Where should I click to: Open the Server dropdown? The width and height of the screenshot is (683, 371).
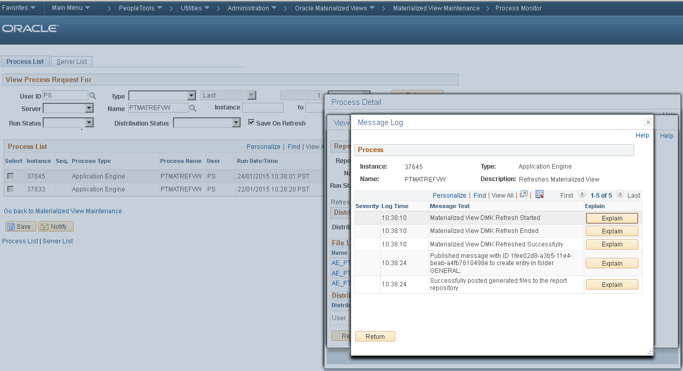(68, 108)
